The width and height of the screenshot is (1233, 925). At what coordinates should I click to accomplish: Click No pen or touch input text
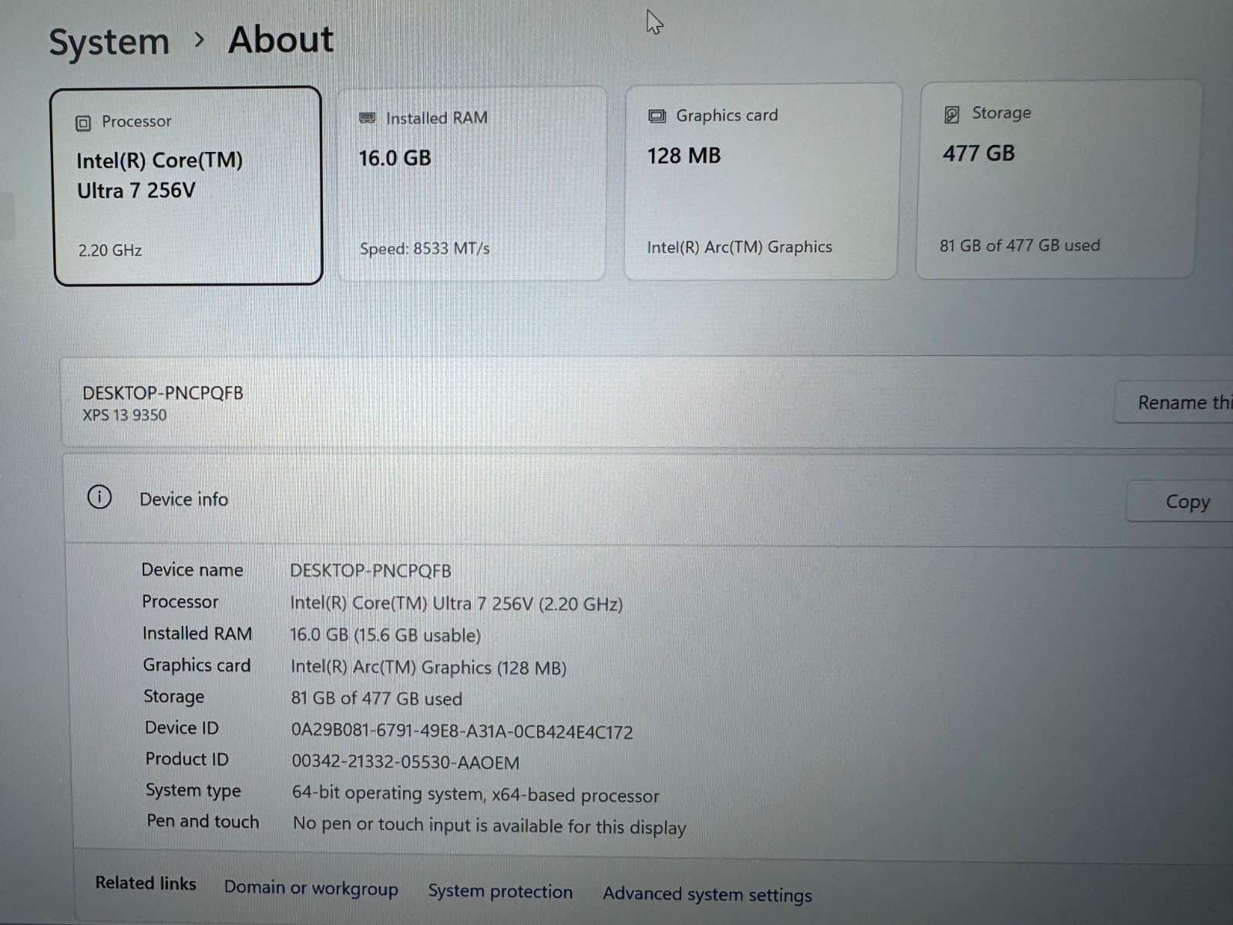click(489, 826)
